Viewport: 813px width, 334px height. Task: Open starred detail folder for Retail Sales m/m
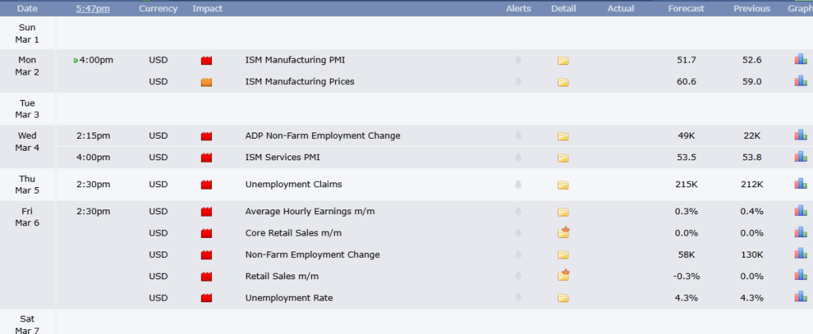564,275
